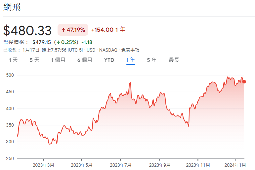Click the 2023年9月 axis label

coord(160,165)
